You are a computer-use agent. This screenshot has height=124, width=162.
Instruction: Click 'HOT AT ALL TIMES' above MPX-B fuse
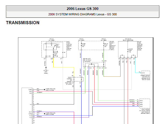[104, 40]
